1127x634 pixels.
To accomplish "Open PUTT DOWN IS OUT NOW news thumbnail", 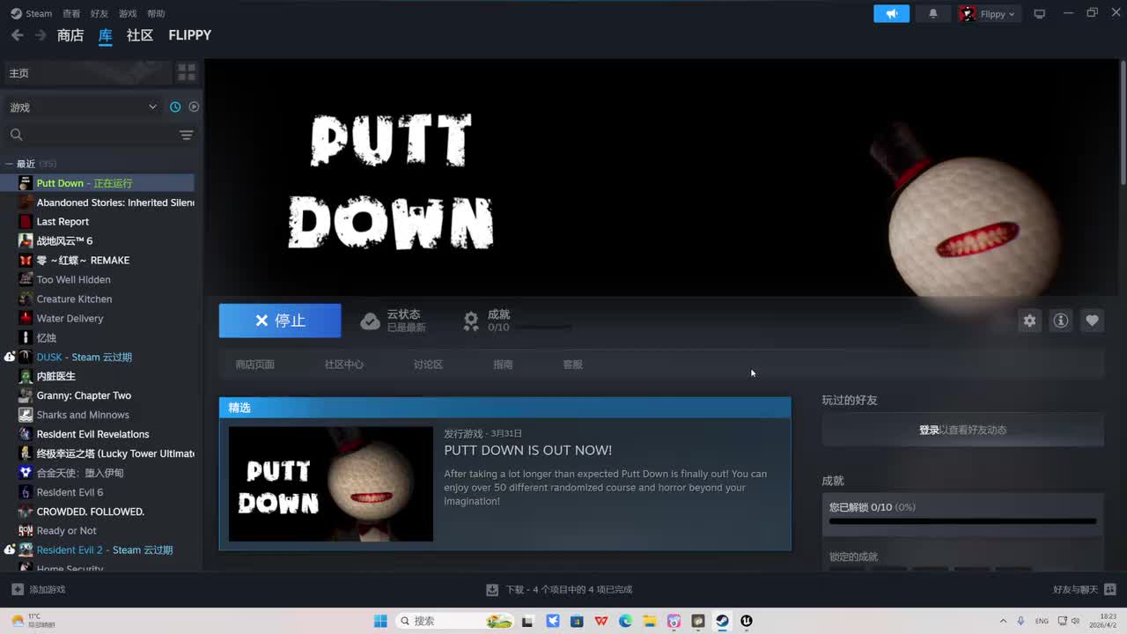I will pos(331,484).
